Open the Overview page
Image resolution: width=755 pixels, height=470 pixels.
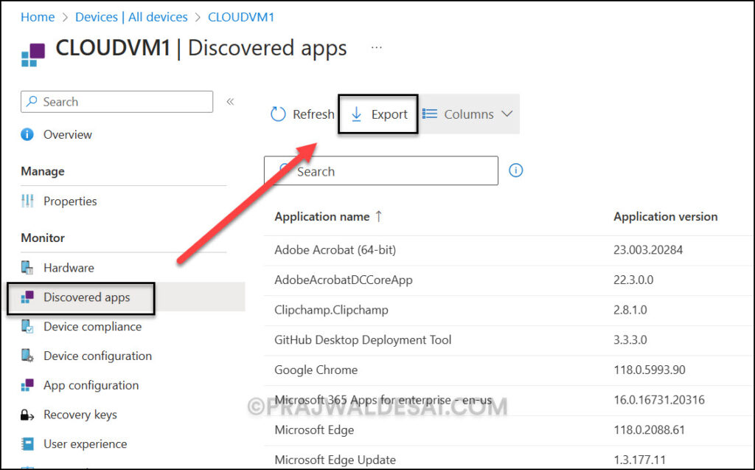[67, 134]
